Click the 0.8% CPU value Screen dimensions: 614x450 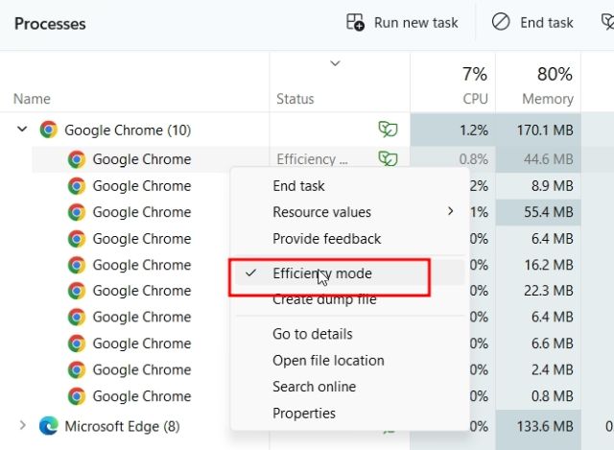473,159
